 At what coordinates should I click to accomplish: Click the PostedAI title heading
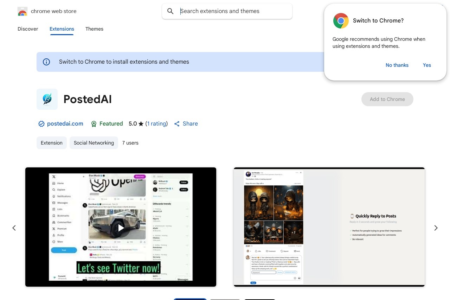(88, 99)
